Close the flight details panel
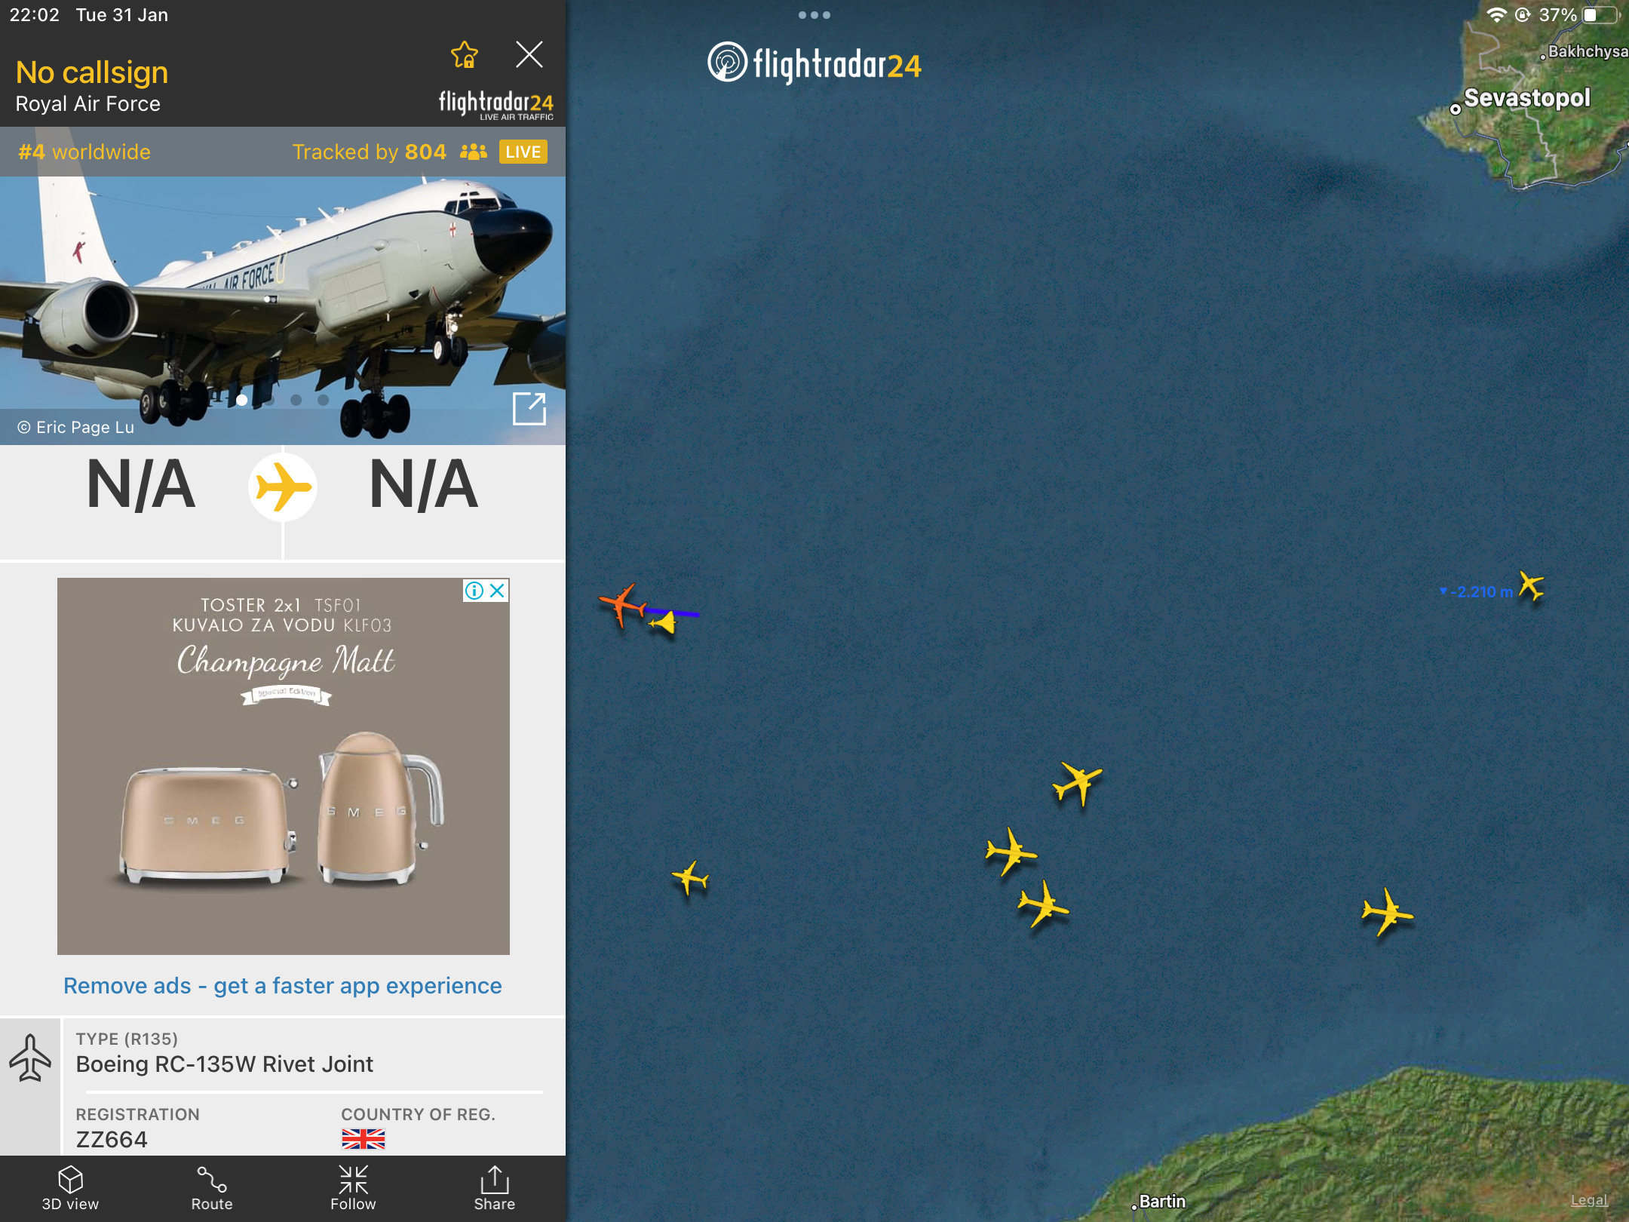1629x1222 pixels. click(529, 54)
